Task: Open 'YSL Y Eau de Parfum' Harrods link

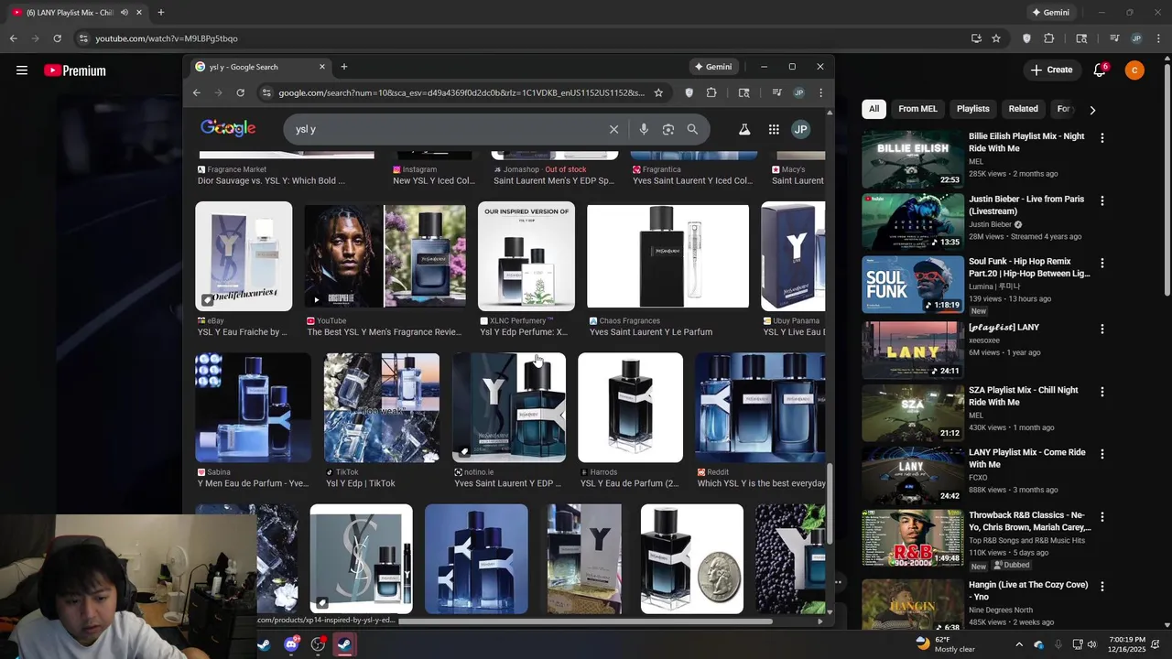Action: (x=630, y=483)
